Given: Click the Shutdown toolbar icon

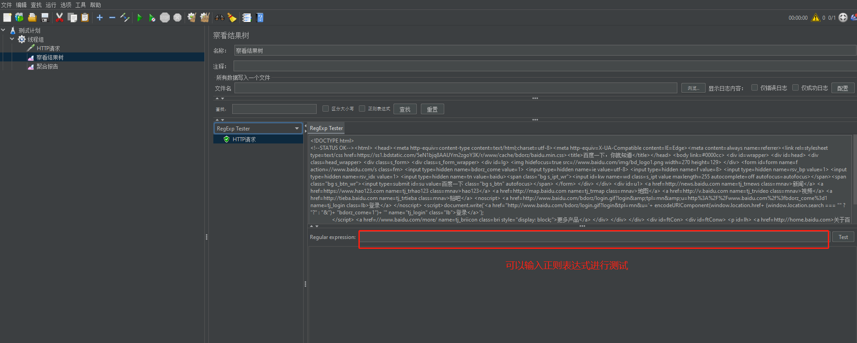Looking at the screenshot, I should 177,17.
